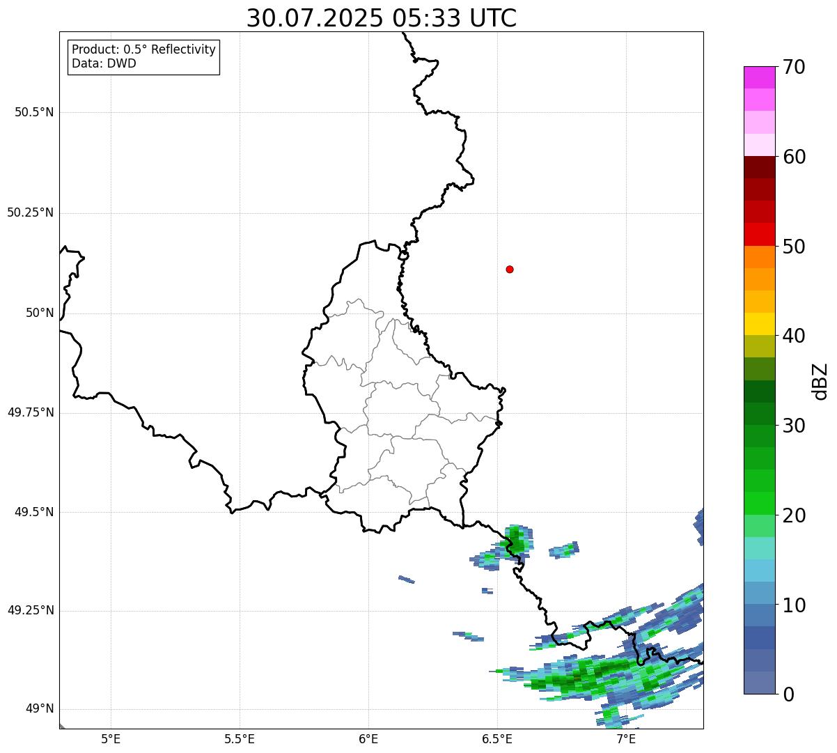Click the Data: DWD text

tap(104, 63)
